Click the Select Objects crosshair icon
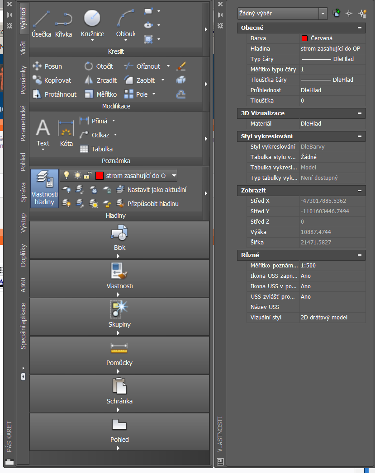The height and width of the screenshot is (473, 375). pyautogui.click(x=349, y=14)
